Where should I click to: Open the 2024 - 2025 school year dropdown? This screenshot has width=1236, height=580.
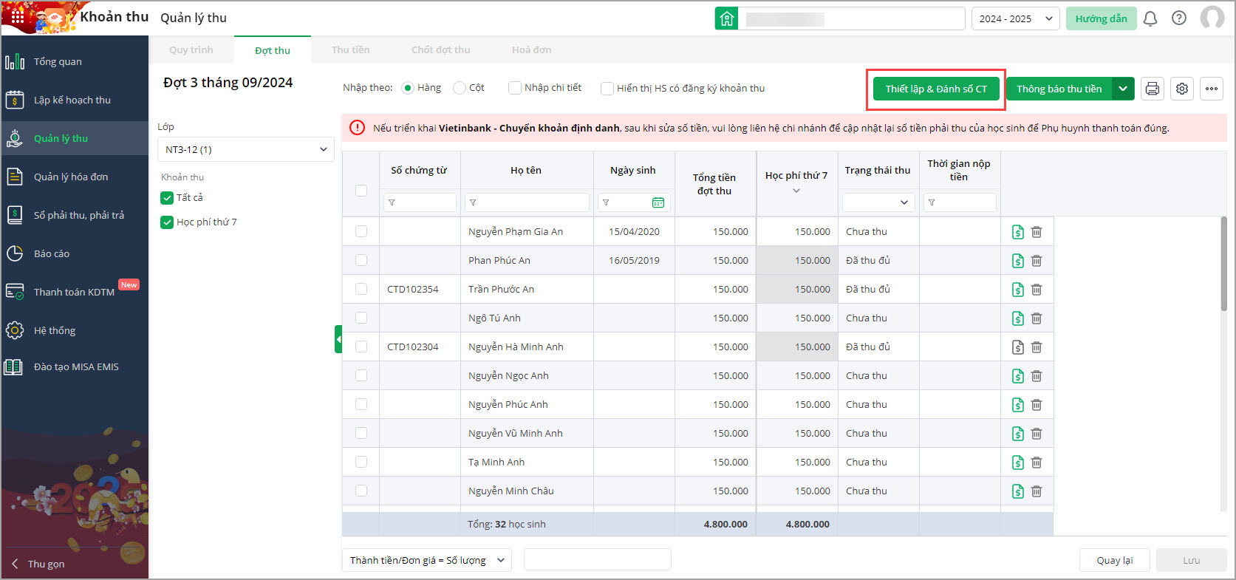[1016, 18]
